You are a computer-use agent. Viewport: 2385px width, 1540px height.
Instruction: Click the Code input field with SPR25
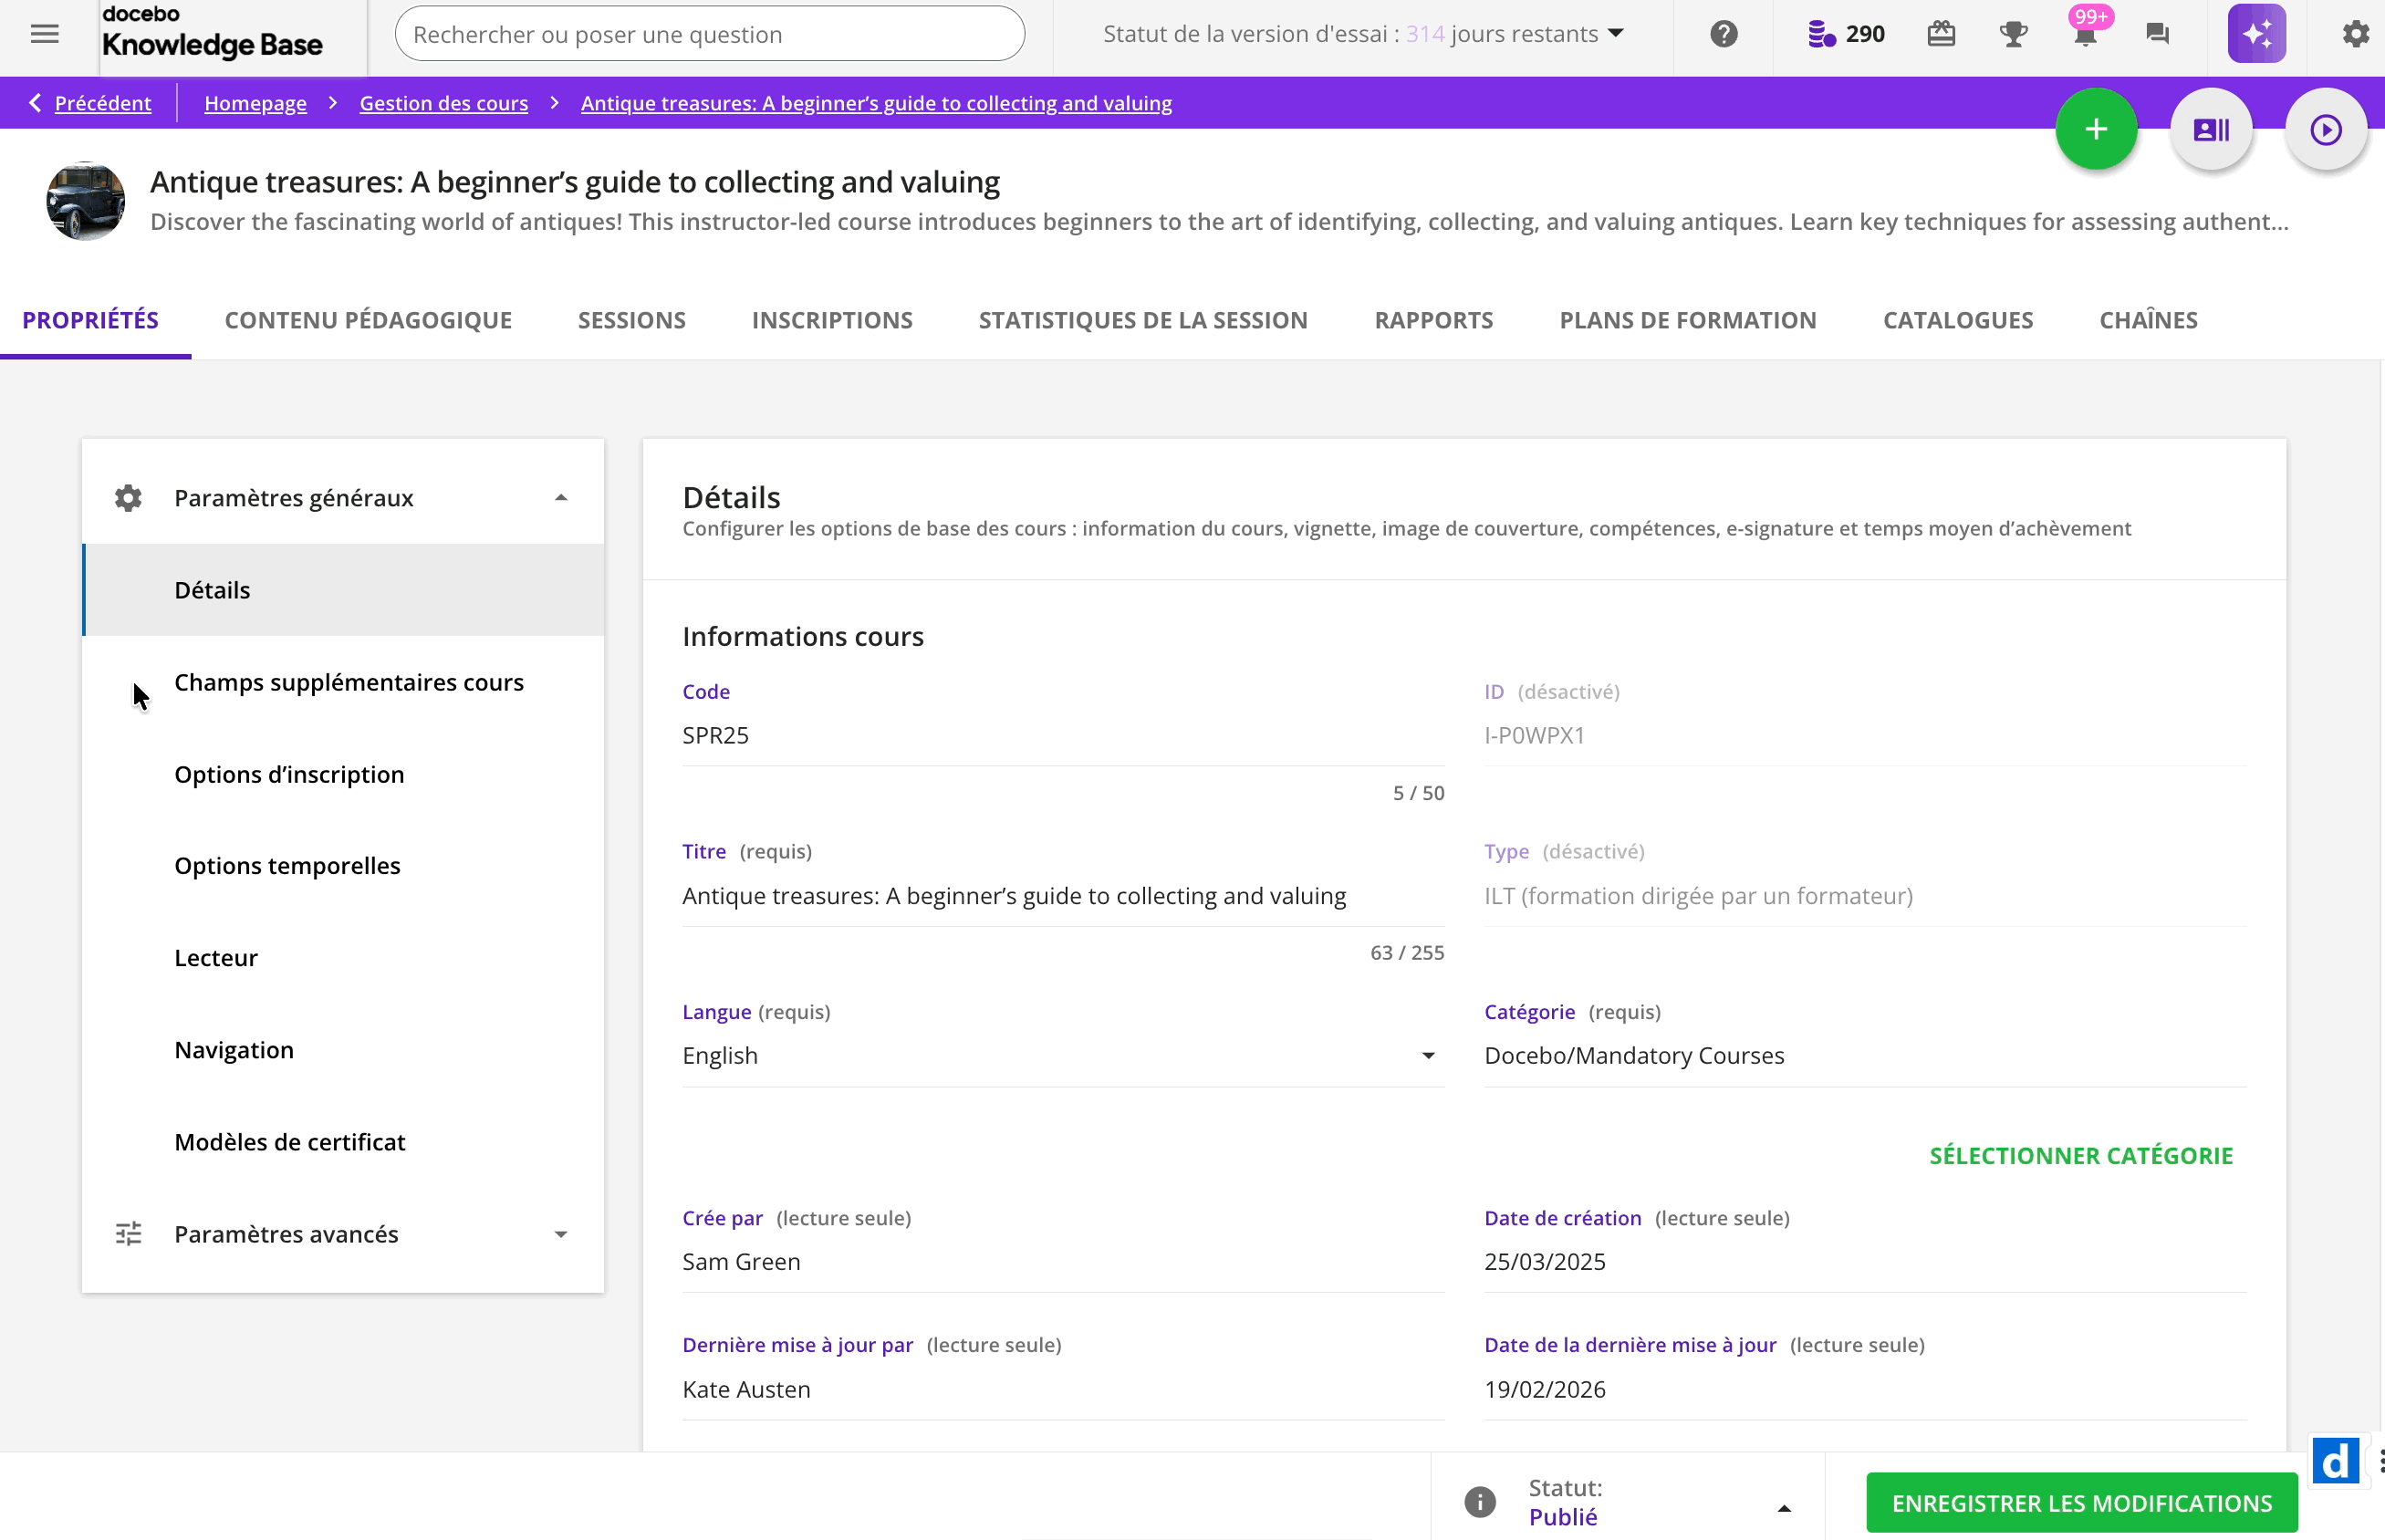coord(1062,736)
